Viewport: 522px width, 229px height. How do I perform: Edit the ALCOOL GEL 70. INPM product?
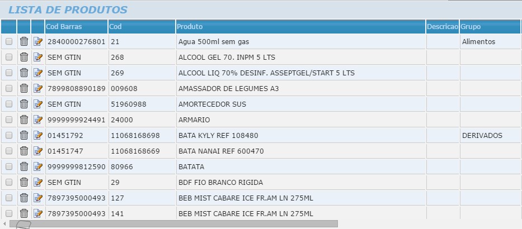click(x=38, y=57)
